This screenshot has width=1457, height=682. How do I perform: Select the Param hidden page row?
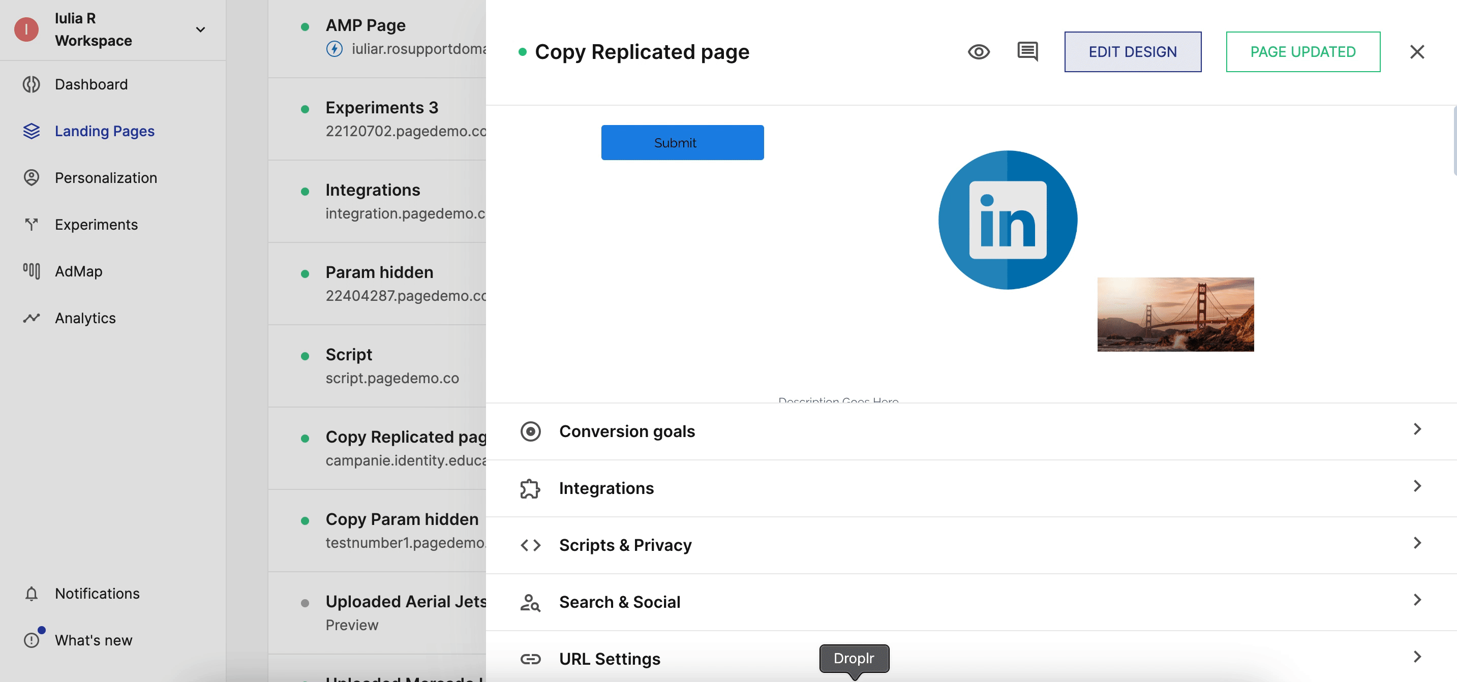point(377,284)
